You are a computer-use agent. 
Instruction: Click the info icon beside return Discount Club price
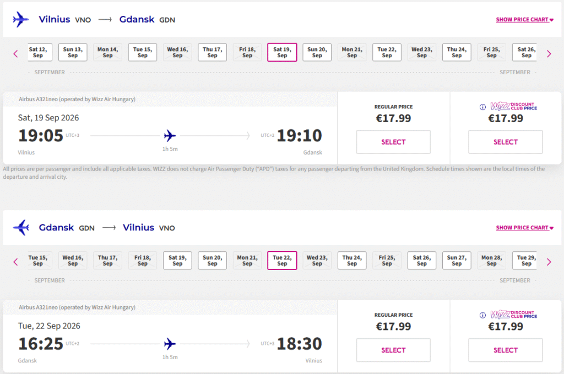tap(482, 315)
